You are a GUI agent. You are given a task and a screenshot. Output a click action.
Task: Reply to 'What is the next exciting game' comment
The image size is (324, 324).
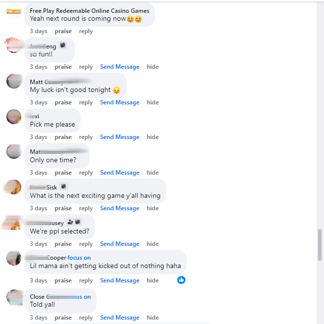tap(86, 208)
